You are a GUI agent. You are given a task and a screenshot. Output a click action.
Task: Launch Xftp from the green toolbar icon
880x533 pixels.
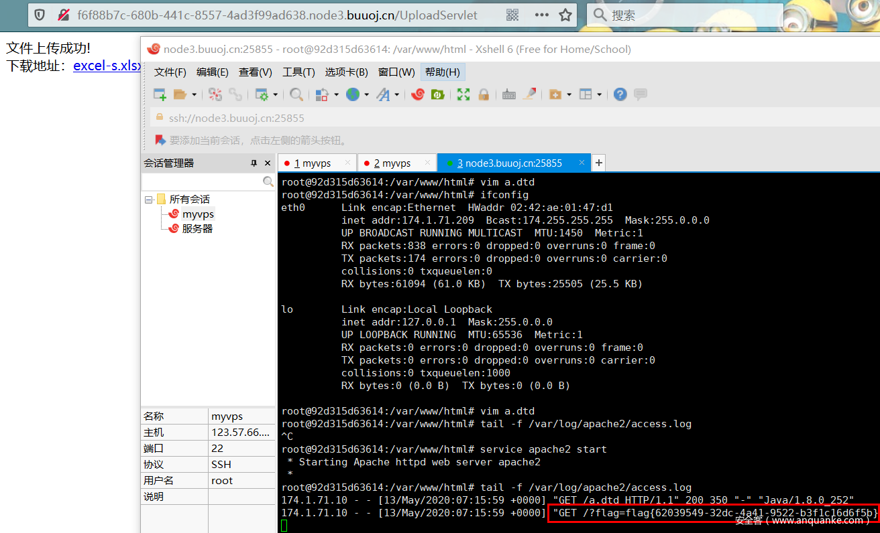(x=437, y=94)
